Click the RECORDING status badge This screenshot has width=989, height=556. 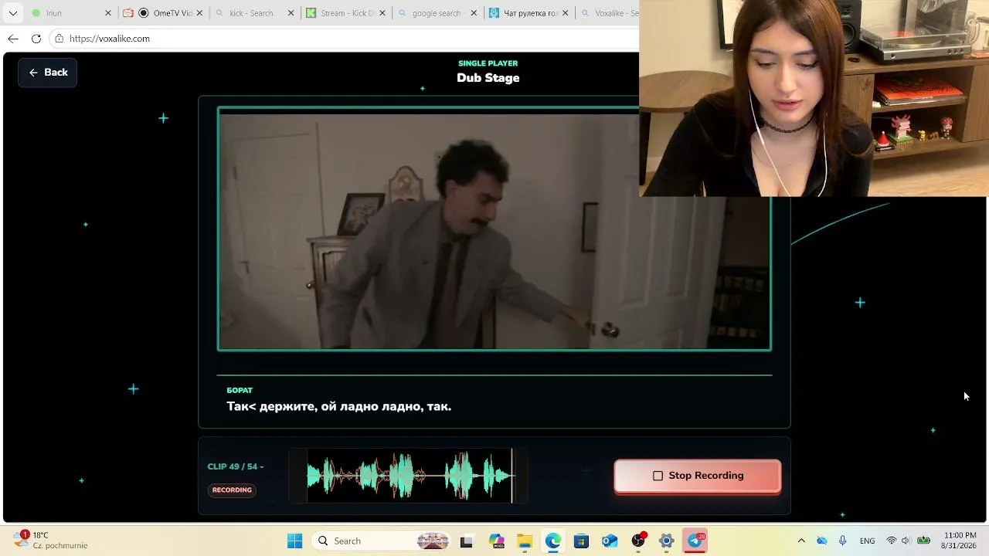232,490
